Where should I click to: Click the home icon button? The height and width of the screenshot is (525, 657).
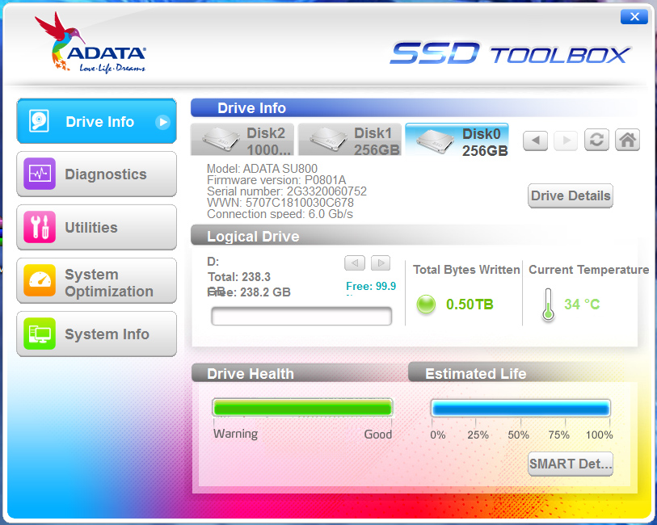tap(627, 140)
